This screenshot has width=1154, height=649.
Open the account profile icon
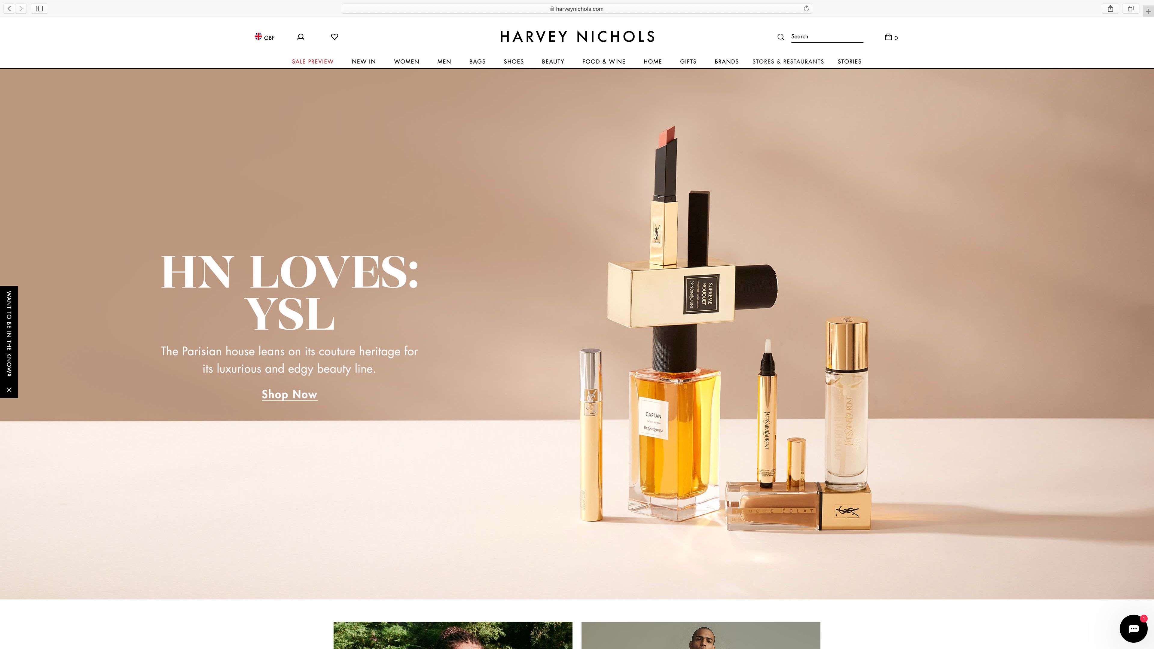click(301, 37)
